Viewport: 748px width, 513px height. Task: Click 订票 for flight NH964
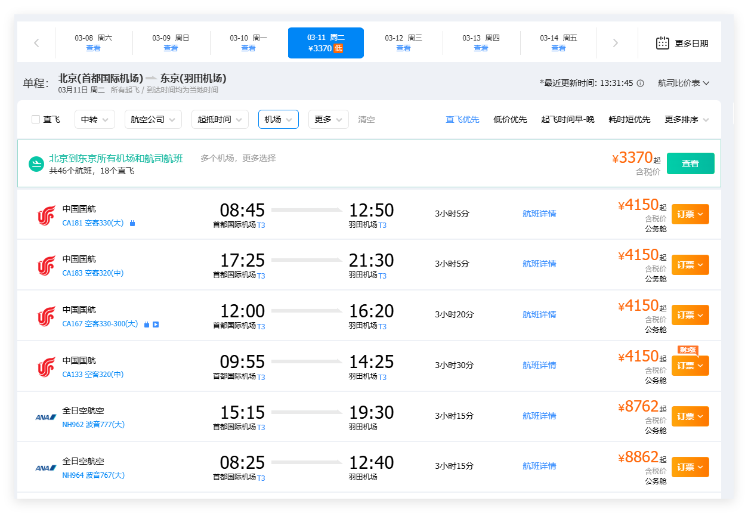690,467
